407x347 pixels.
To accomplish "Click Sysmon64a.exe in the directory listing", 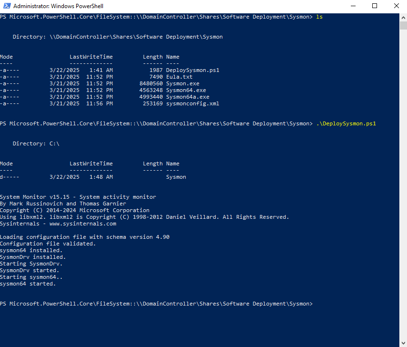I will 188,97.
